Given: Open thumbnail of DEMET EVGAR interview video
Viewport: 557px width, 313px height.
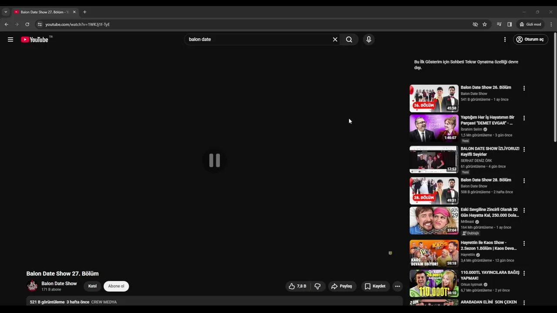Looking at the screenshot, I should (x=434, y=128).
